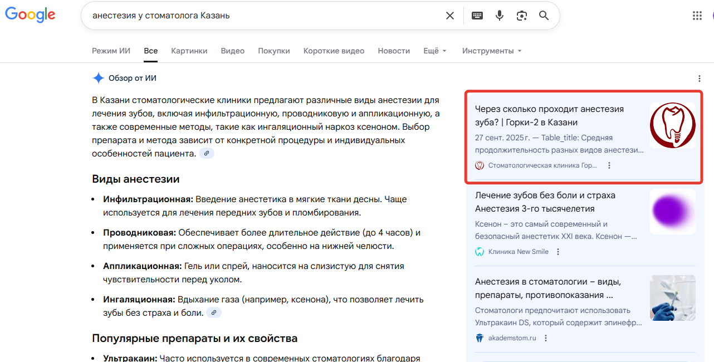Open the Новости tab
This screenshot has height=362, width=714.
[394, 51]
